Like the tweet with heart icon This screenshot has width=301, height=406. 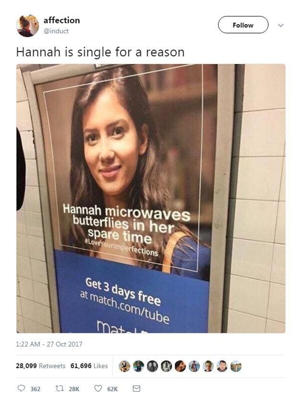(98, 388)
